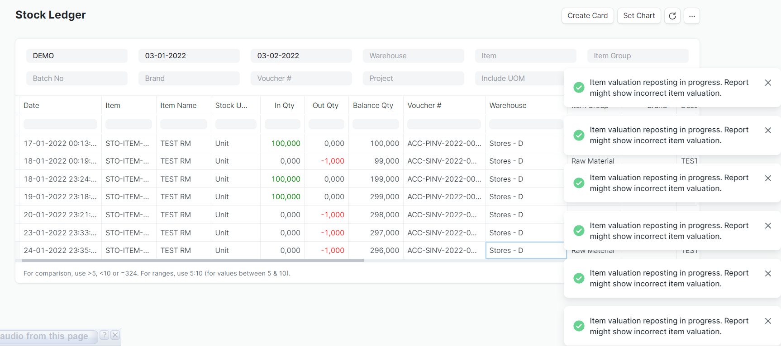Close the second valuation reposting notification
This screenshot has width=781, height=346.
click(x=767, y=130)
